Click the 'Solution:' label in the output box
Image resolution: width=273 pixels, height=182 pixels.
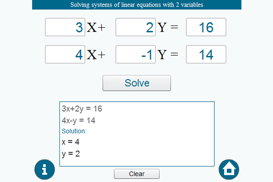point(74,131)
